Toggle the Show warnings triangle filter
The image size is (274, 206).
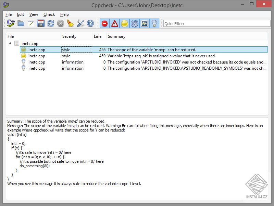[x=115, y=23]
